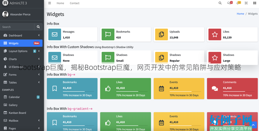259x131 pixels.
Task: Focus the sidebar Search input field
Action: click(x=17, y=27)
